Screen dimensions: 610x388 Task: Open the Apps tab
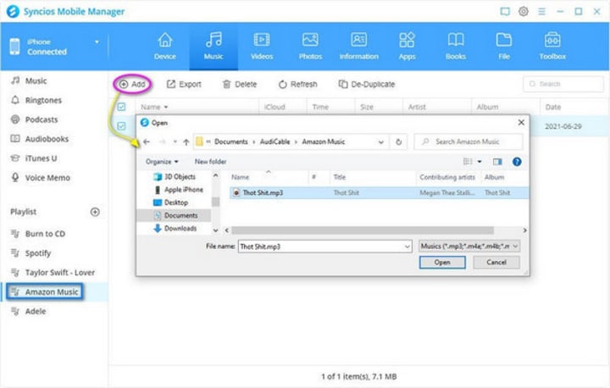[x=407, y=47]
